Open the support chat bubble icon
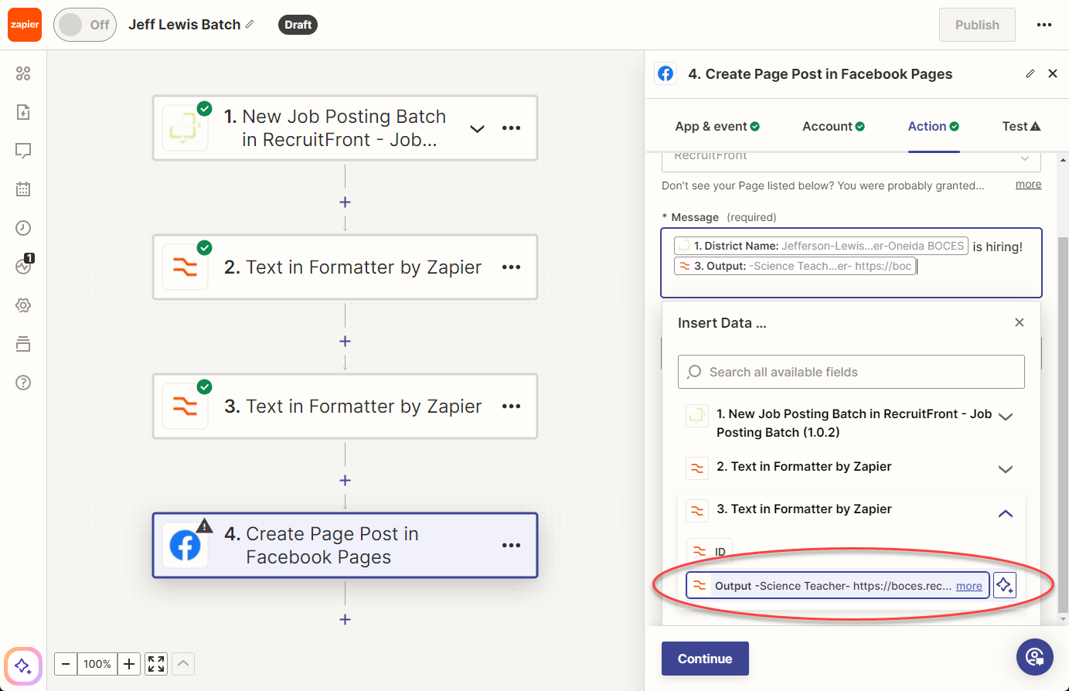Screen dimensions: 1069x691 point(1035,657)
